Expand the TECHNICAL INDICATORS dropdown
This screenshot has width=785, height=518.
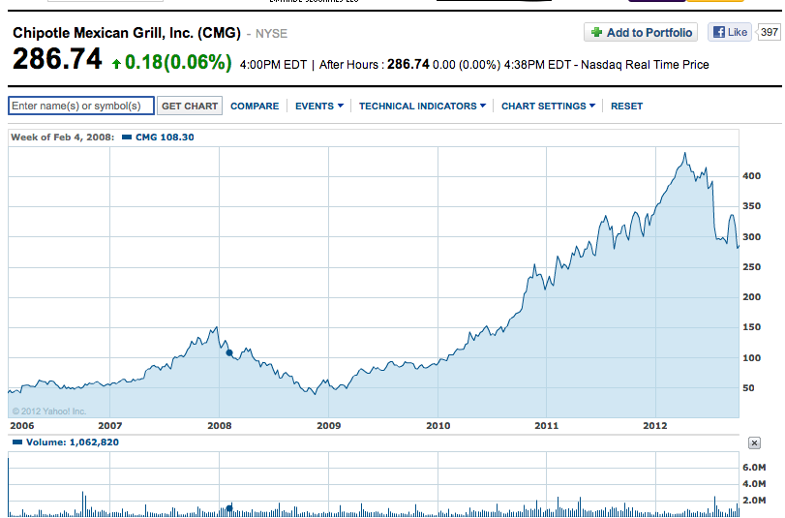[x=422, y=107]
